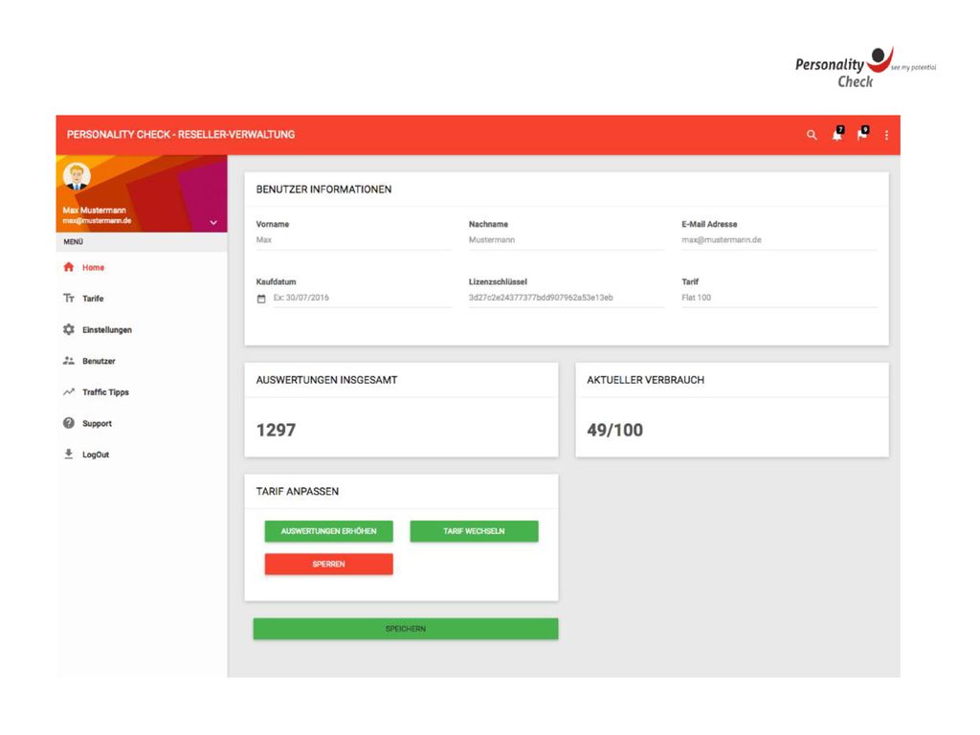The image size is (980, 735).
Task: Click the 1297 total value
Action: (x=276, y=430)
